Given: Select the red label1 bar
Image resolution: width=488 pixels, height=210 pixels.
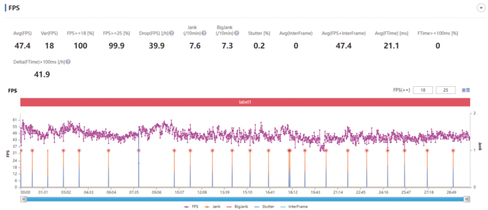Looking at the screenshot, I should (x=245, y=102).
